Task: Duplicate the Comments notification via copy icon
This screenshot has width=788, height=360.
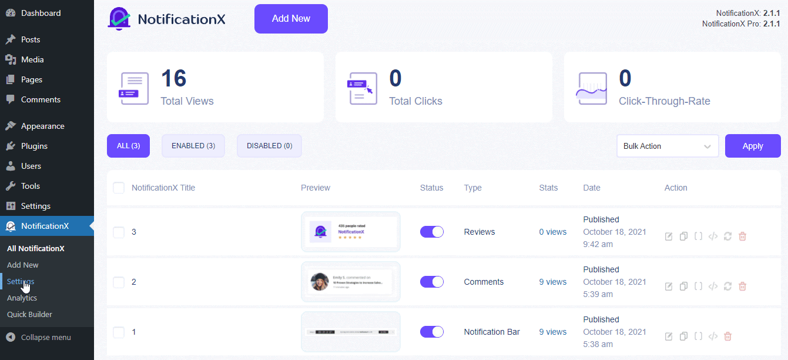Action: pos(683,286)
